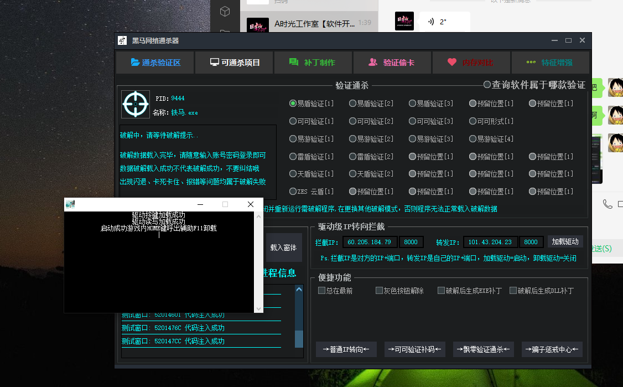
Task: Click the heart icon on 内存对比 tab
Action: point(452,63)
